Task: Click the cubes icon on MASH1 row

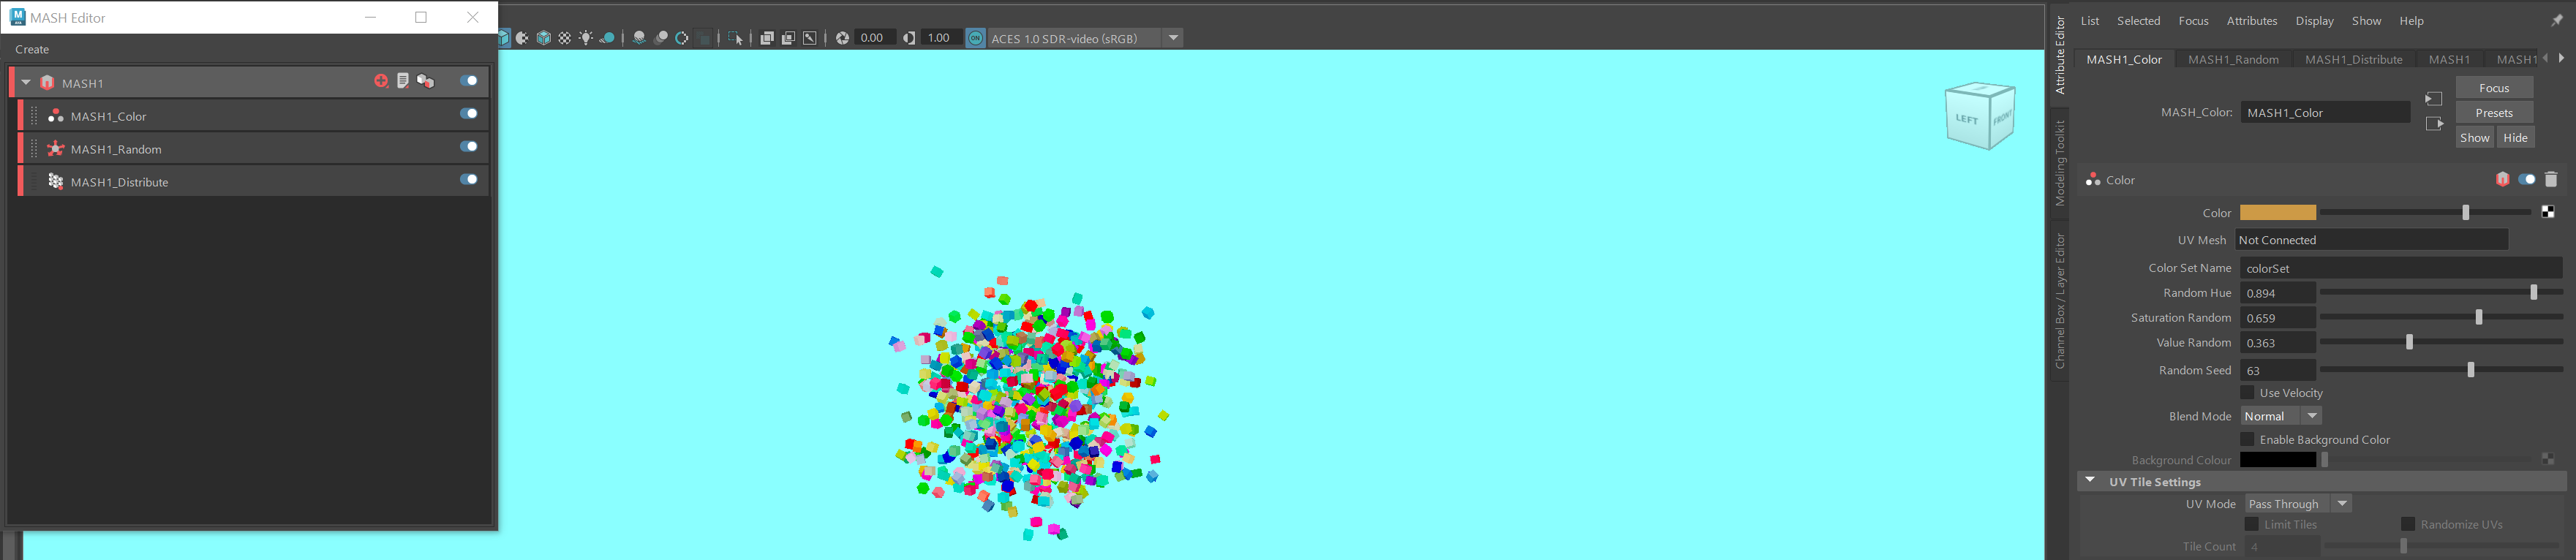Action: [x=426, y=81]
